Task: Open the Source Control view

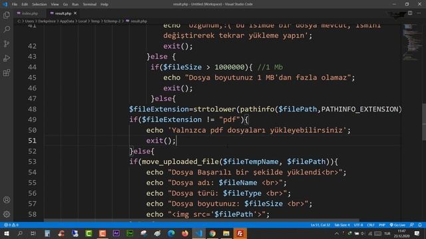Action: tap(7, 44)
